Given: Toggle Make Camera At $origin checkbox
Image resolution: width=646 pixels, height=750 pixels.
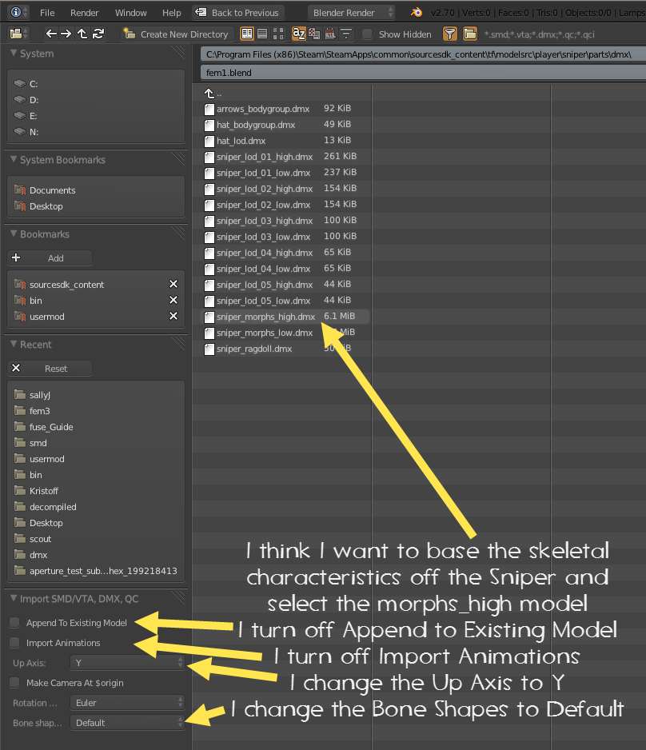Looking at the screenshot, I should click(x=15, y=683).
